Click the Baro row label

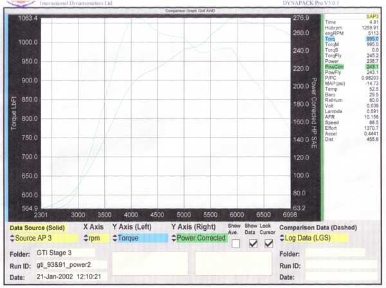tap(330, 94)
